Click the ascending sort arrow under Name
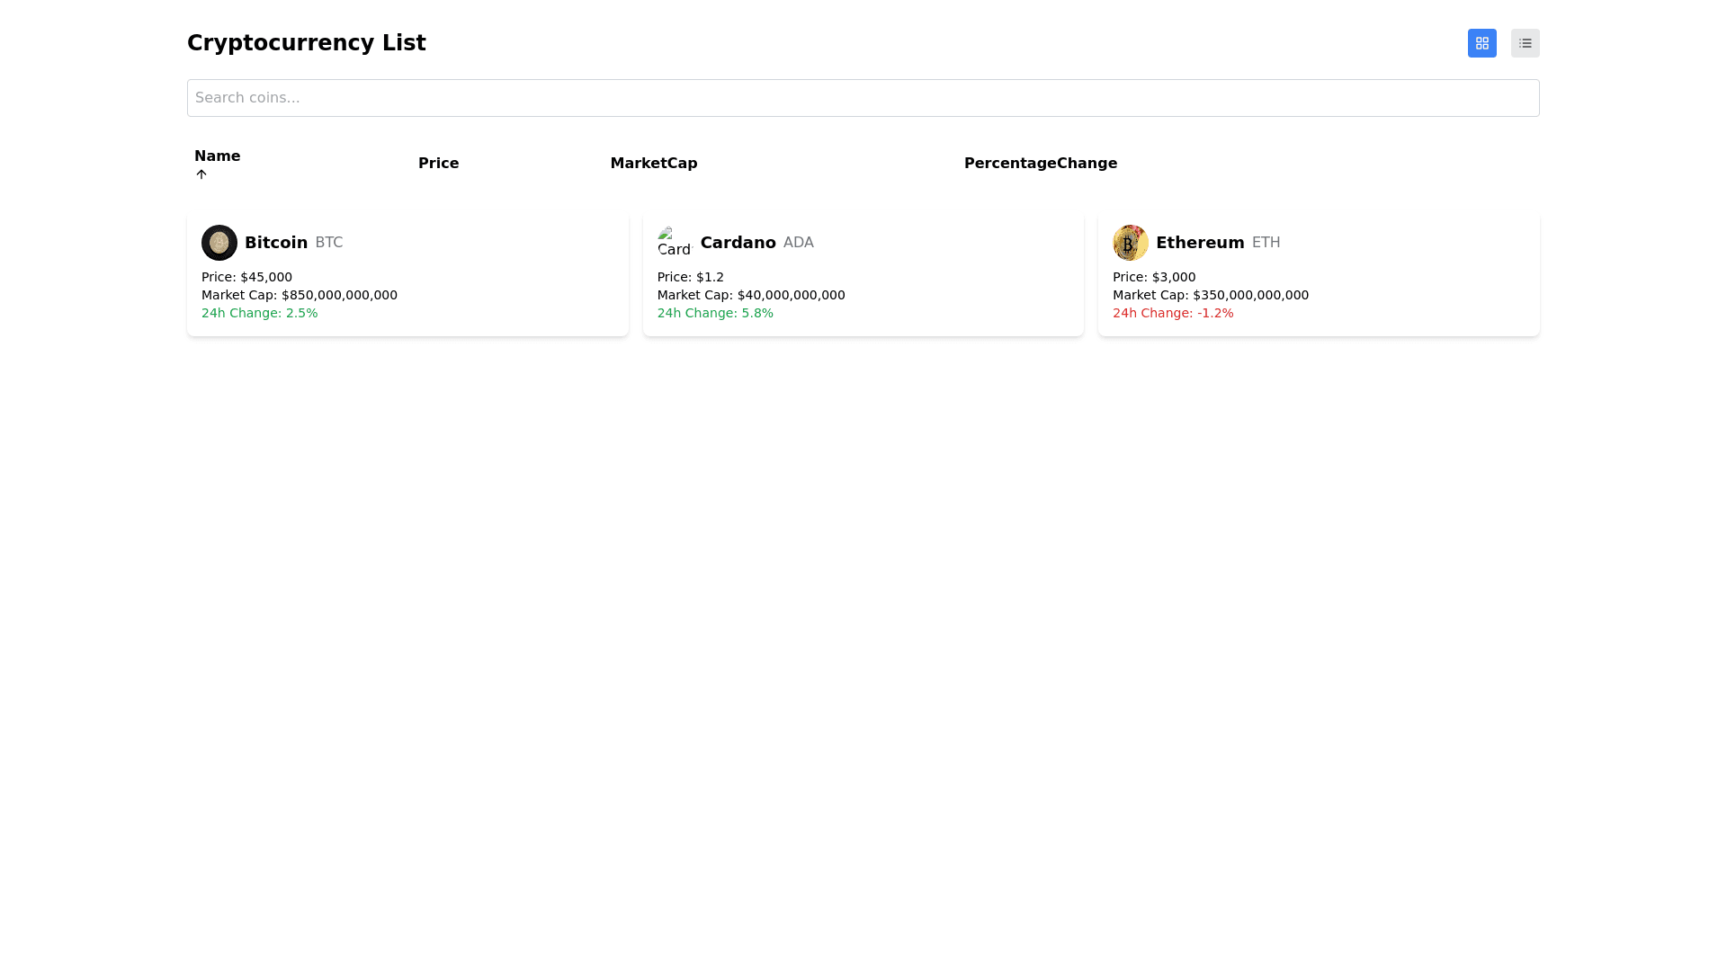The height and width of the screenshot is (971, 1727). click(201, 174)
